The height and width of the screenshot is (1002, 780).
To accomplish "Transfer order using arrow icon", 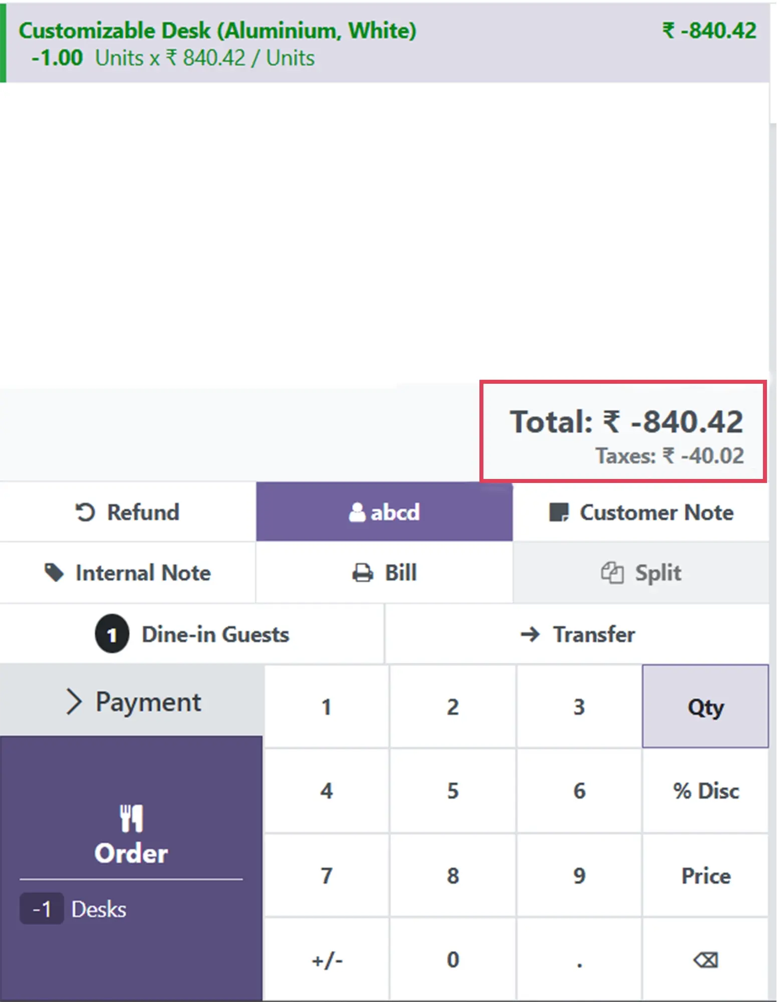I will point(530,634).
